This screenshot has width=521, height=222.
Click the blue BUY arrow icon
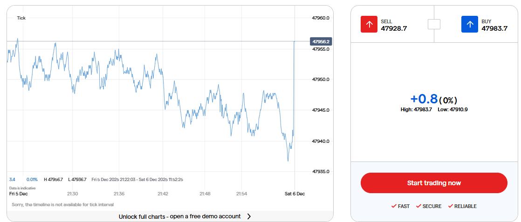[470, 24]
